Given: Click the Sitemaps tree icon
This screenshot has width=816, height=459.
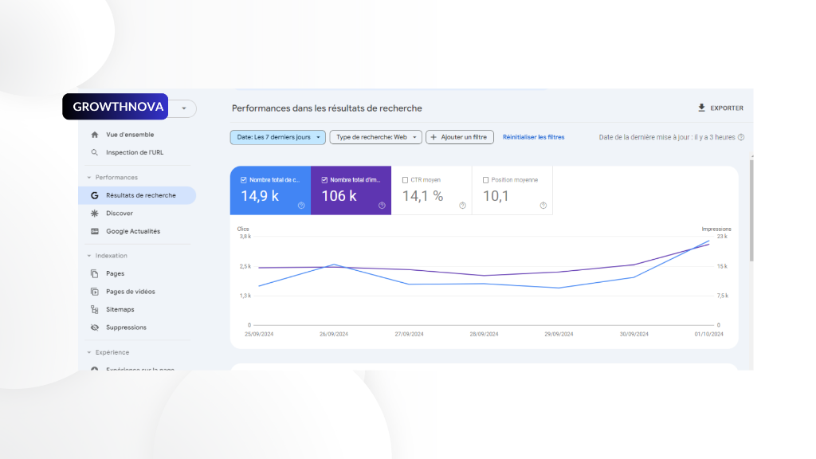Looking at the screenshot, I should coord(95,310).
